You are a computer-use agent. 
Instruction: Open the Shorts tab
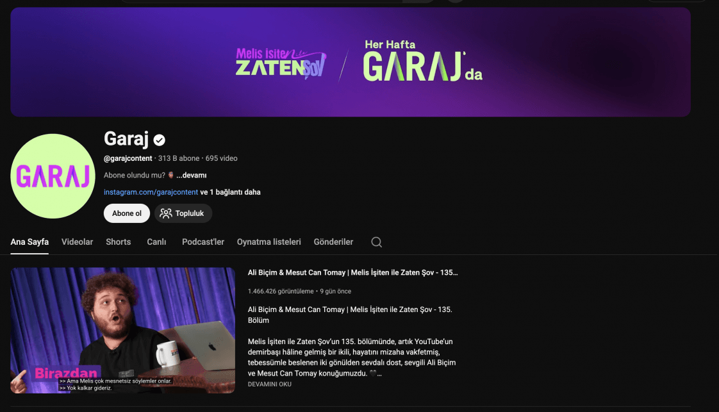[x=119, y=242]
